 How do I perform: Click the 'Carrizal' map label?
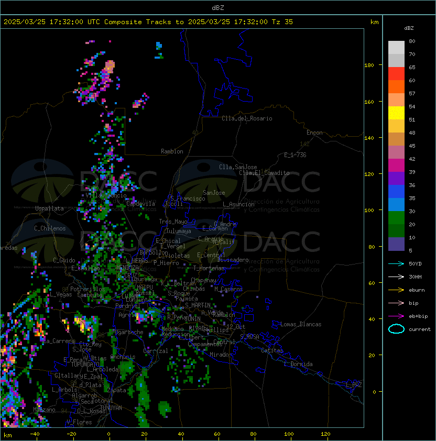coord(156,351)
